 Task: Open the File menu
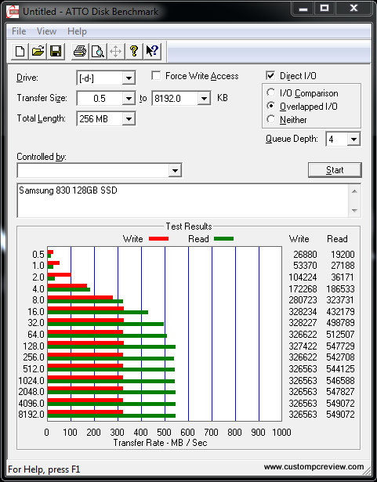(19, 31)
